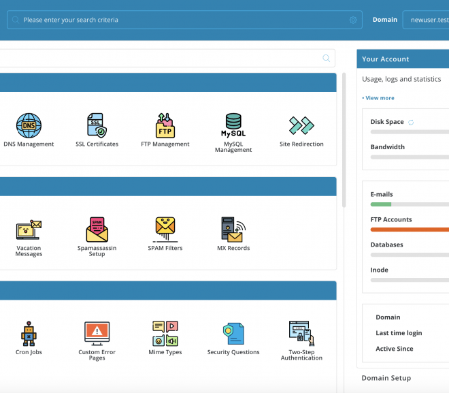Click the Disk Space usage bar
Viewport: 449px width, 393px height.
pos(410,132)
